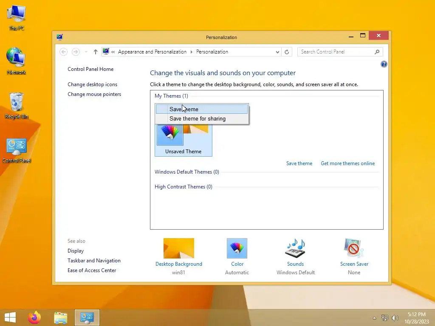Click the Desktop Background text link
Viewport: 435px width, 326px height.
[x=179, y=264]
